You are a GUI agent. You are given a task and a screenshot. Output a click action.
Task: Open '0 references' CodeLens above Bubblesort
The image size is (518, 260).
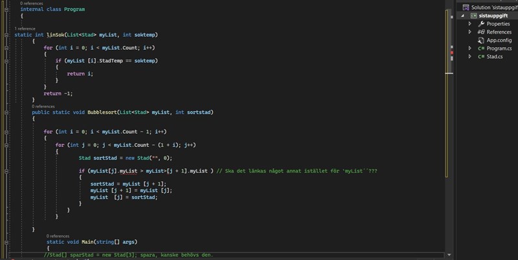43,106
